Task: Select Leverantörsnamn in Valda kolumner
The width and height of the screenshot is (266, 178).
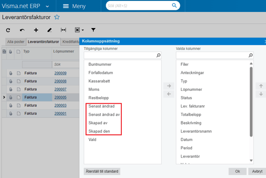Action: 196,131
